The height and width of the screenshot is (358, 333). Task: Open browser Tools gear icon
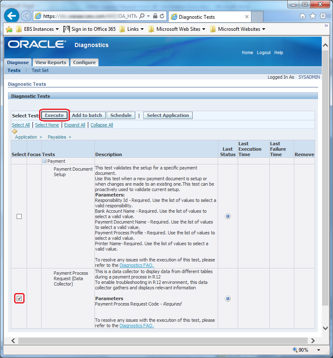point(323,16)
